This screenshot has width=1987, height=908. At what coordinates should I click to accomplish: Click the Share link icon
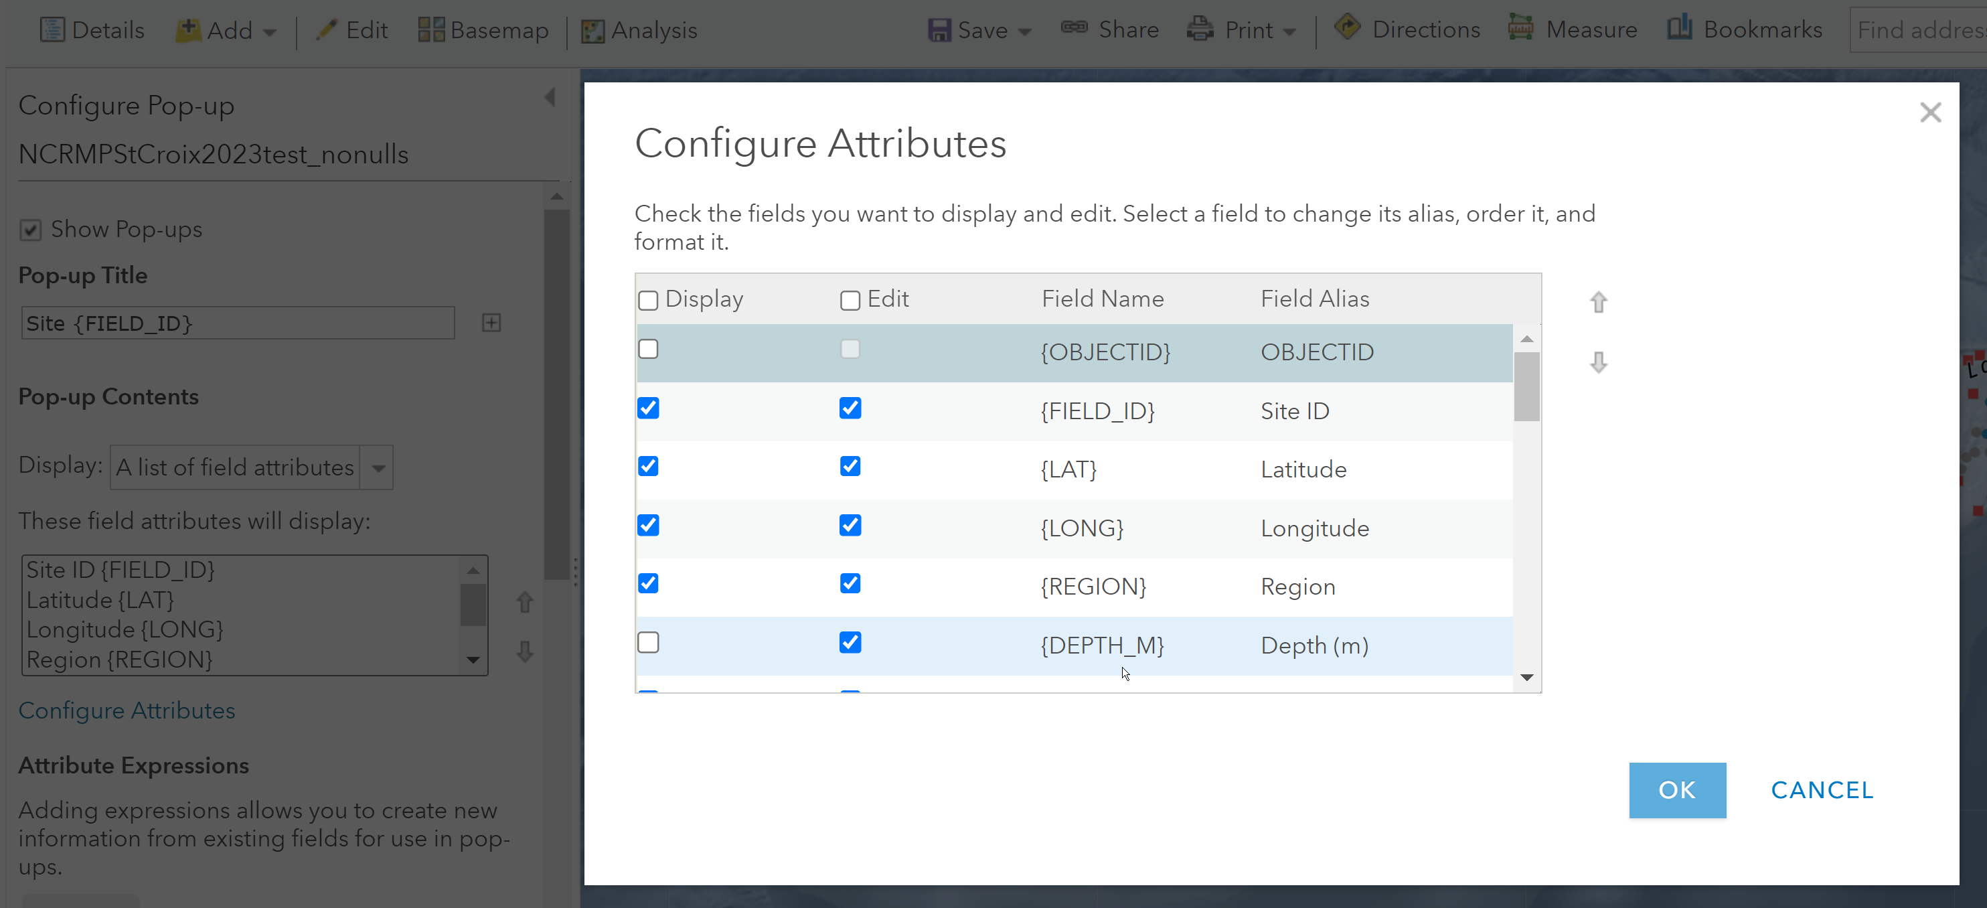[1074, 27]
